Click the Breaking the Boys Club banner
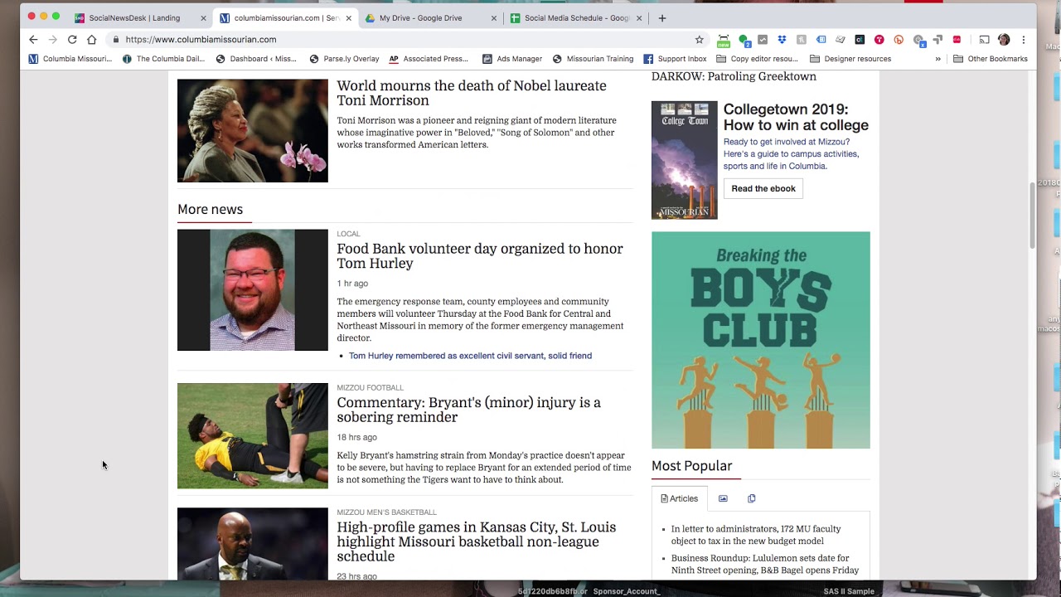Screen dimensions: 1061x597 pyautogui.click(x=761, y=340)
